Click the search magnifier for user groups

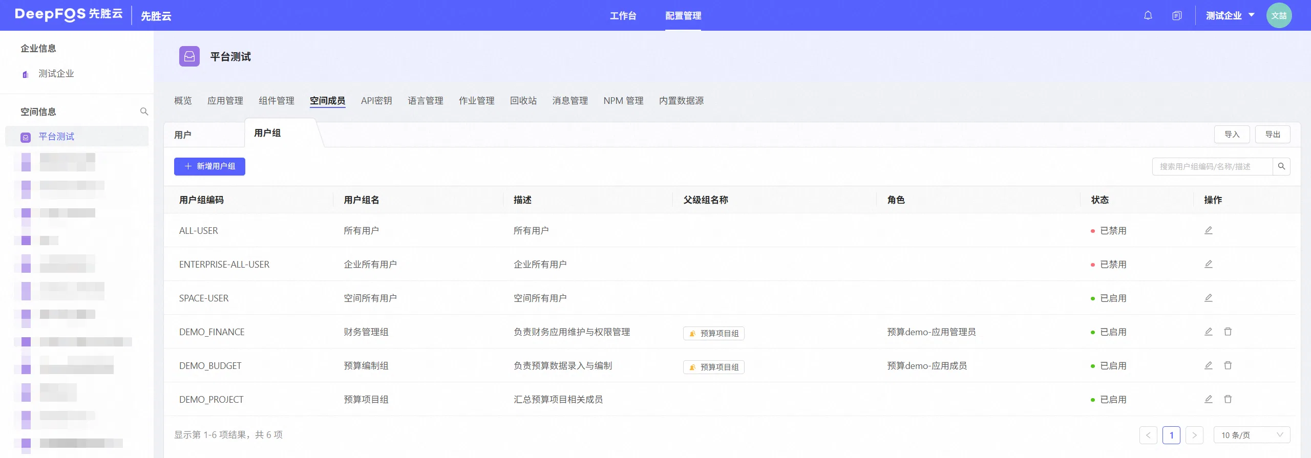coord(1281,166)
